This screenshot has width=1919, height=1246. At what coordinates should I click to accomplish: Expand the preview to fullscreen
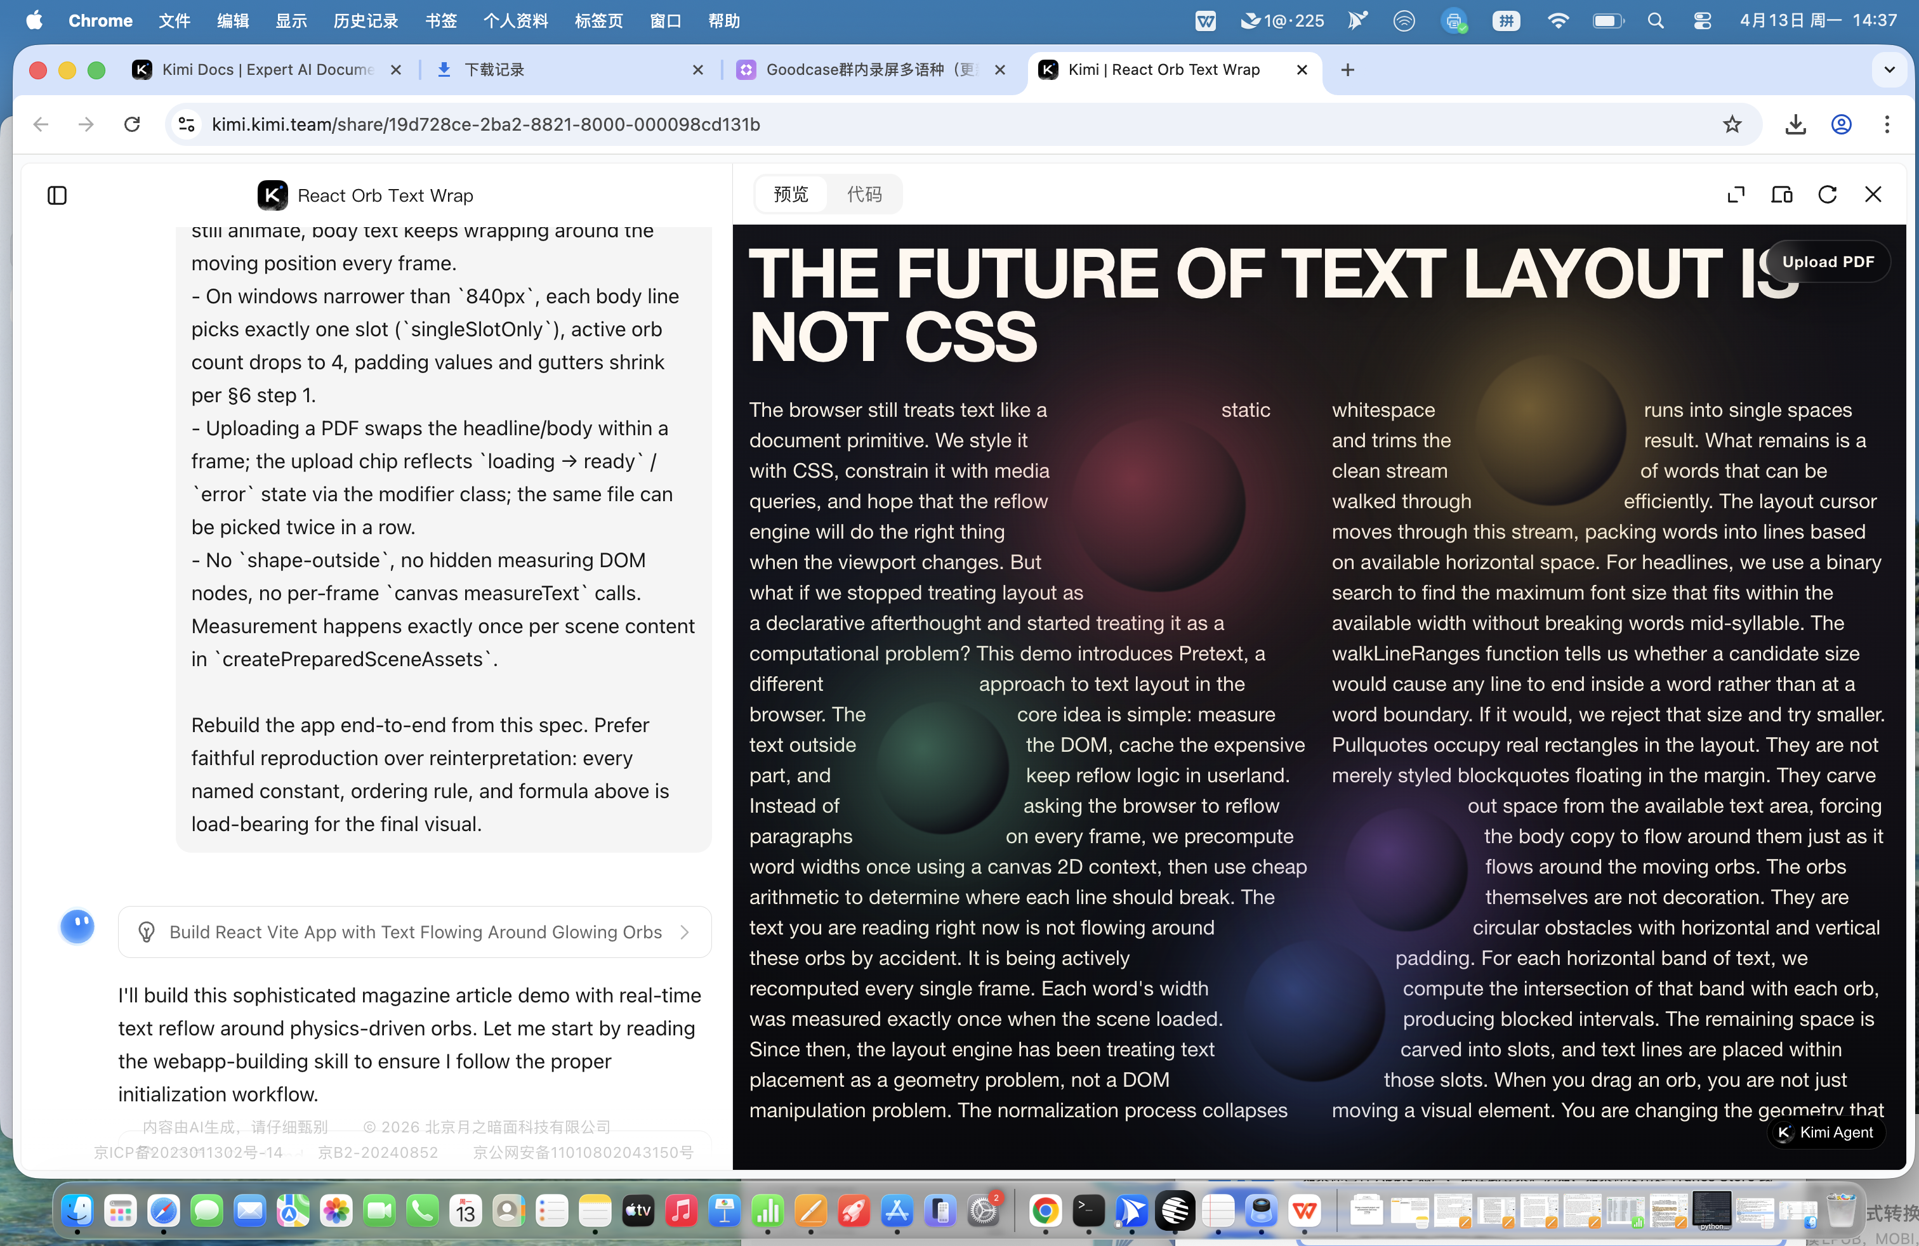1737,194
